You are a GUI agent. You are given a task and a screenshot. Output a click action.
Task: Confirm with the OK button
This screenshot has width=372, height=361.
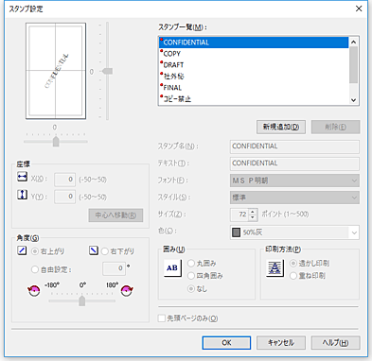pyautogui.click(x=226, y=343)
